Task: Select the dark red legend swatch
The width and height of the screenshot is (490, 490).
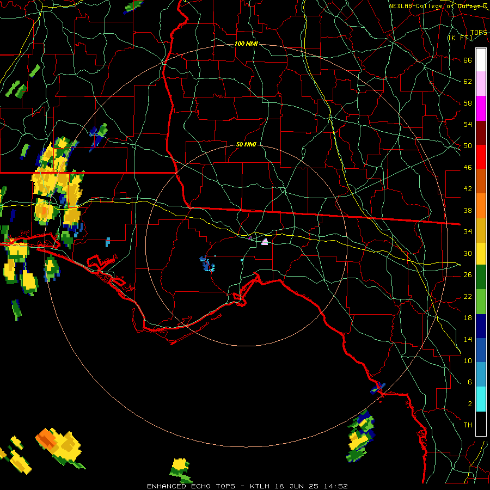Action: tap(481, 132)
